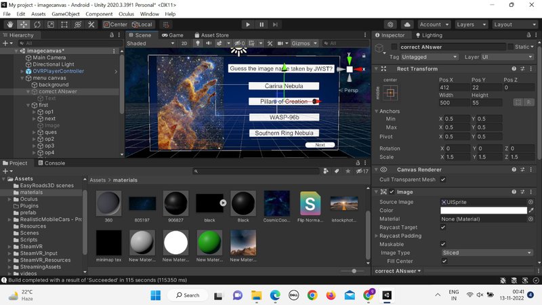Click the Image Color swatch
This screenshot has width=542, height=305.
coord(483,210)
